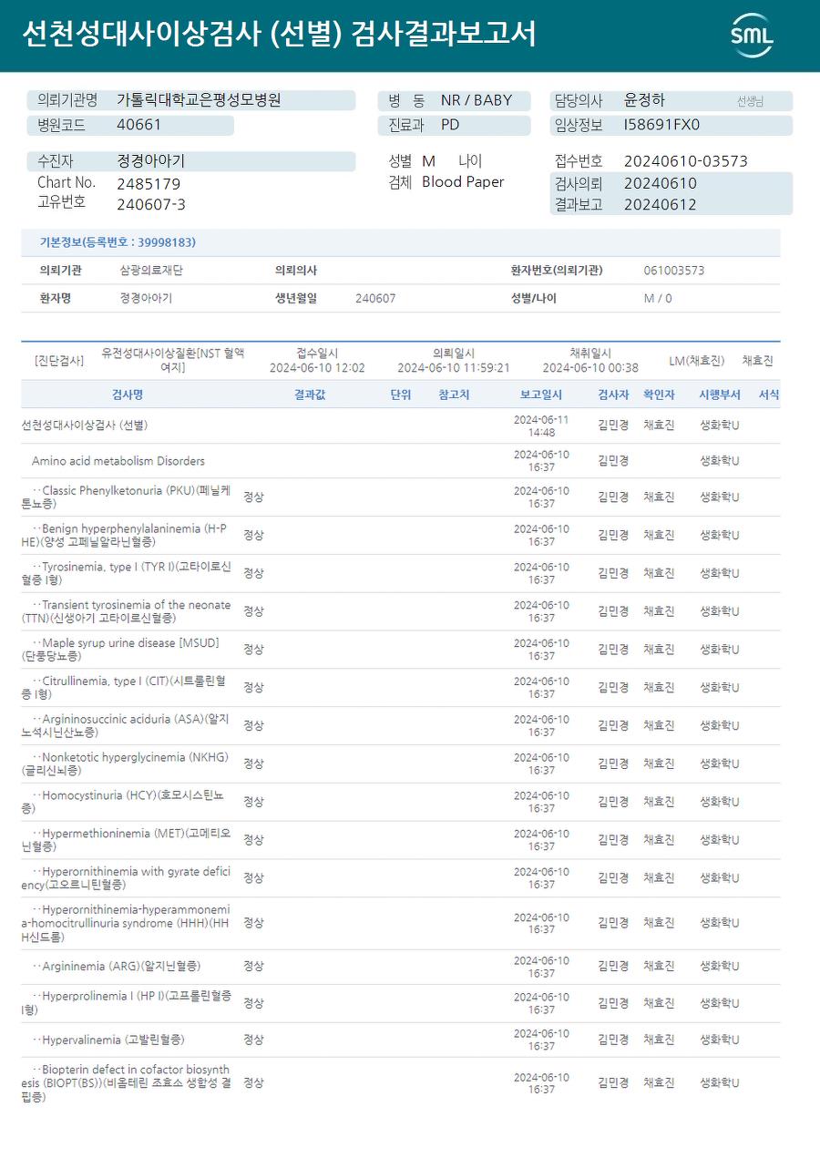Select the 검사명 column header
The width and height of the screenshot is (820, 1158).
128,395
